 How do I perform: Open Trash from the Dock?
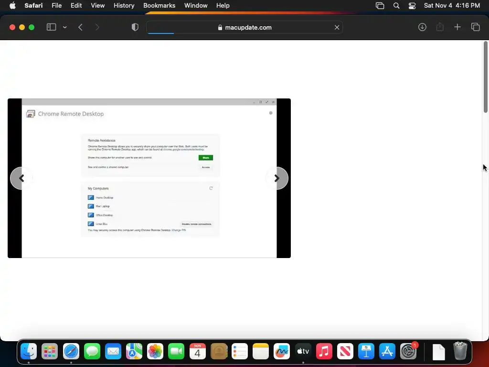pos(460,351)
